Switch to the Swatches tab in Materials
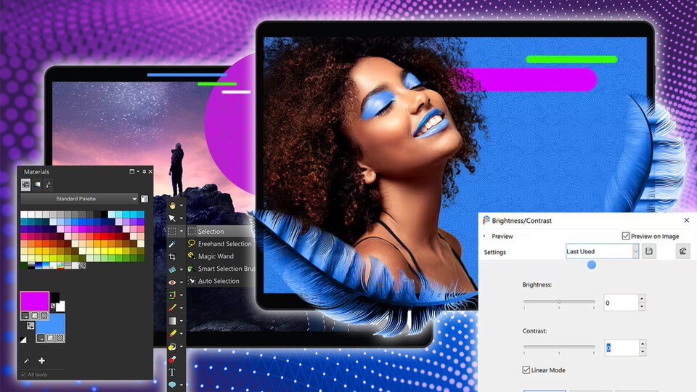 (x=26, y=184)
